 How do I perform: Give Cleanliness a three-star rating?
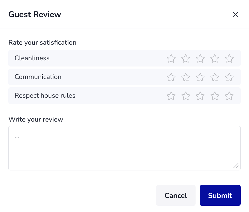[x=200, y=58]
